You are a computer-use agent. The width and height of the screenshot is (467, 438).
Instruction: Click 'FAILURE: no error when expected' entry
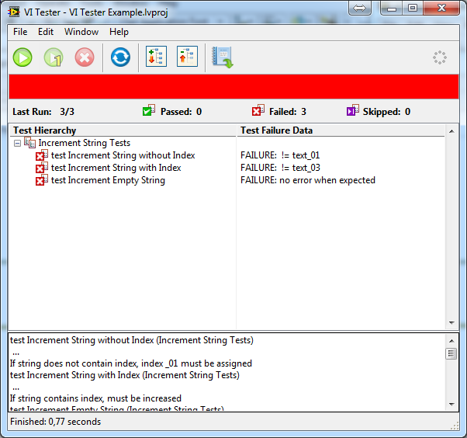pyautogui.click(x=308, y=180)
